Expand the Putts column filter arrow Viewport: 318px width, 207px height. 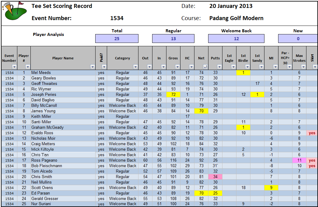[x=219, y=67]
